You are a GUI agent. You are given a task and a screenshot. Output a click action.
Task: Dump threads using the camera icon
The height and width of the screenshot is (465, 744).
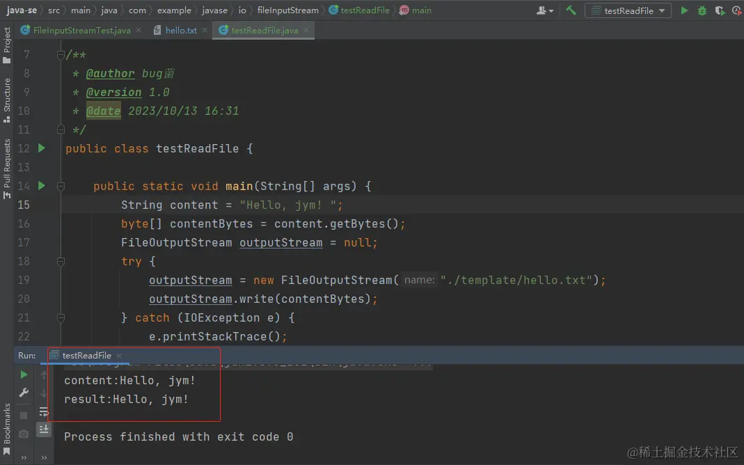(x=23, y=434)
